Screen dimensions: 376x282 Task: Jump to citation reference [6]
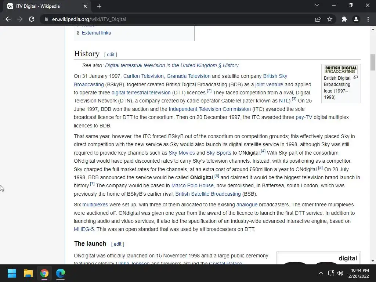(x=217, y=176)
